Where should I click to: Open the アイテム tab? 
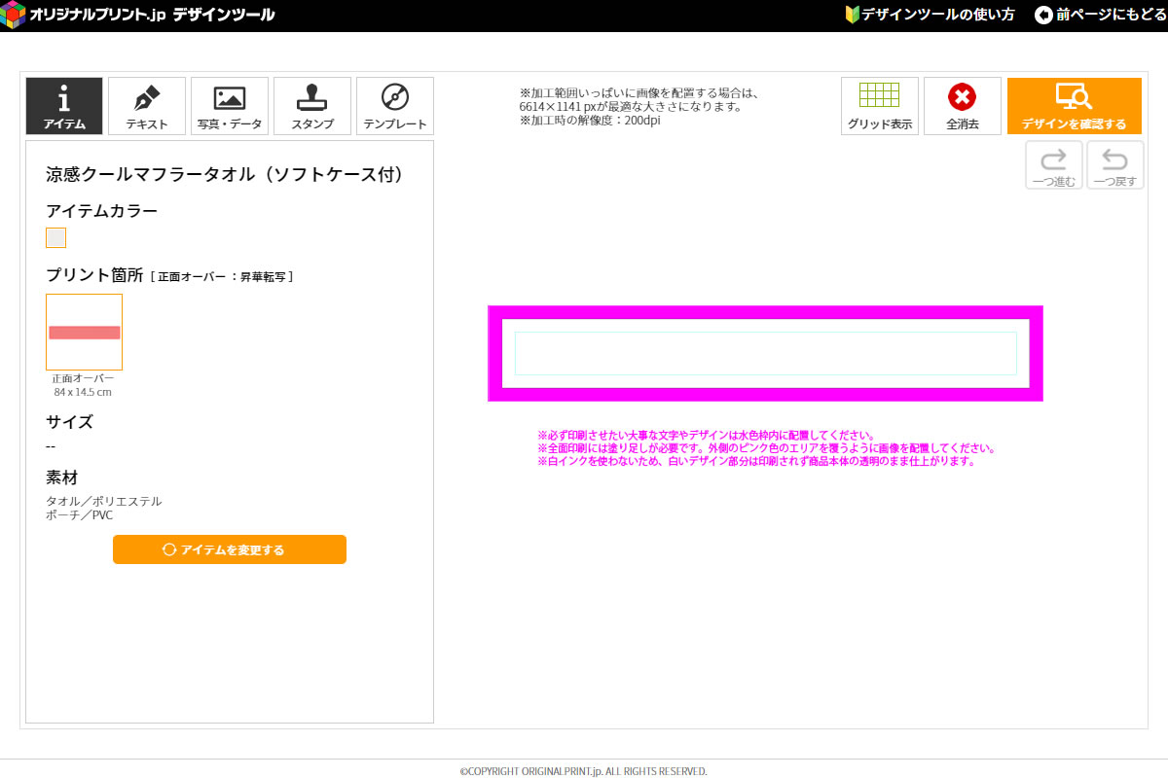tap(64, 106)
